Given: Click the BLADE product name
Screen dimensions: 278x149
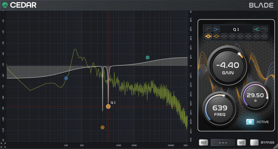Looking at the screenshot, I should pos(261,5).
